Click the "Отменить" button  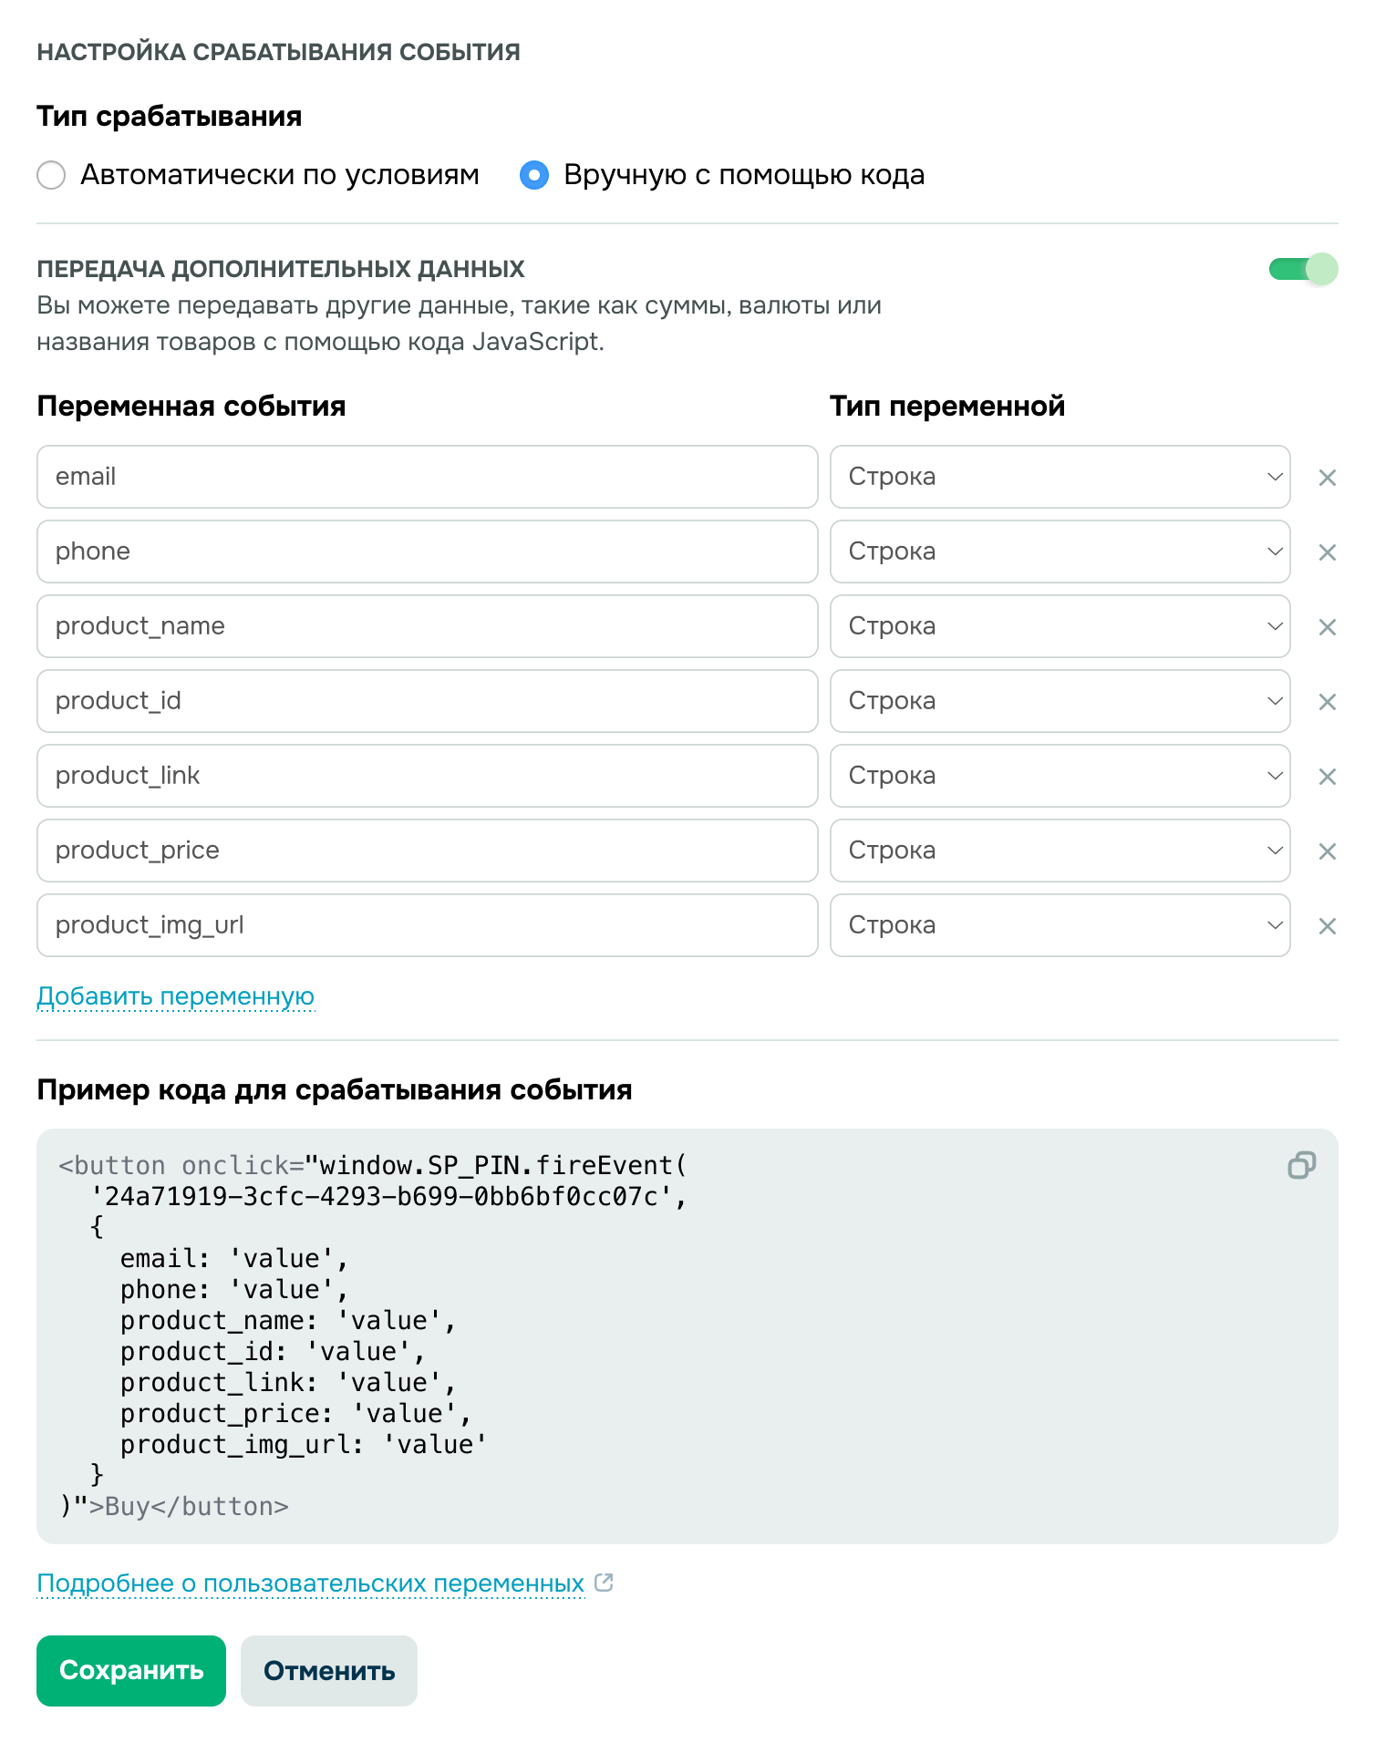[x=328, y=1671]
